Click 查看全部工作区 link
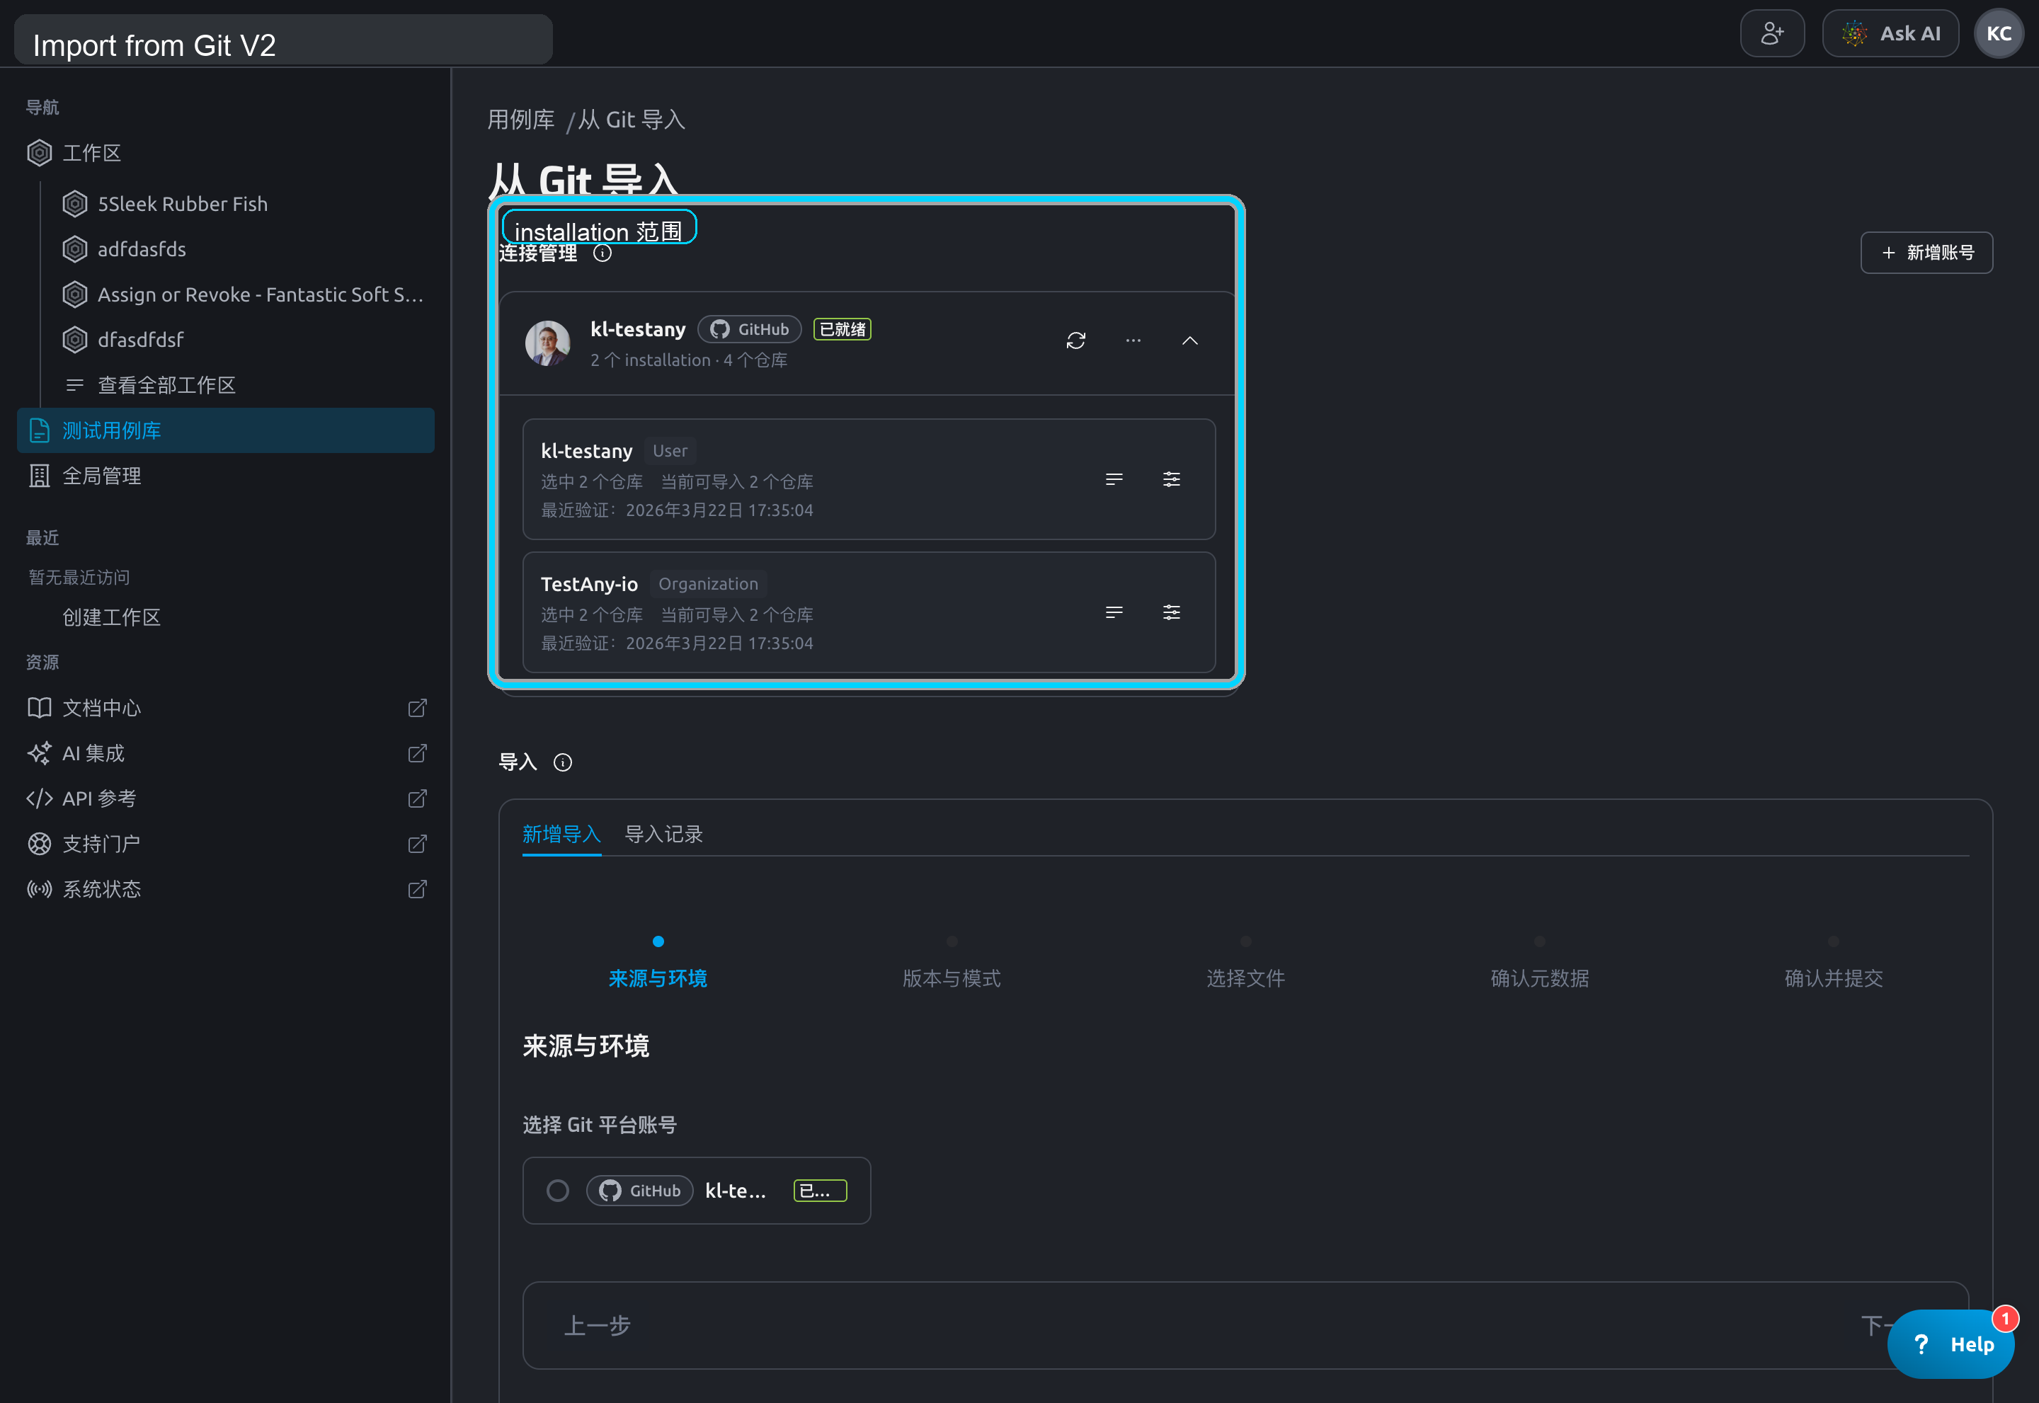Viewport: 2039px width, 1403px height. [x=166, y=385]
